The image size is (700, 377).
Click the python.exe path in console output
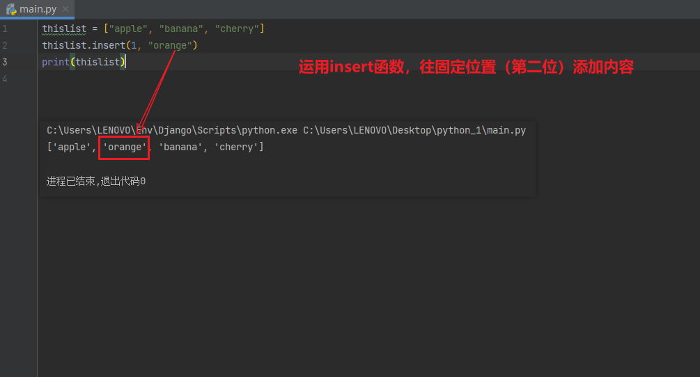pos(172,131)
